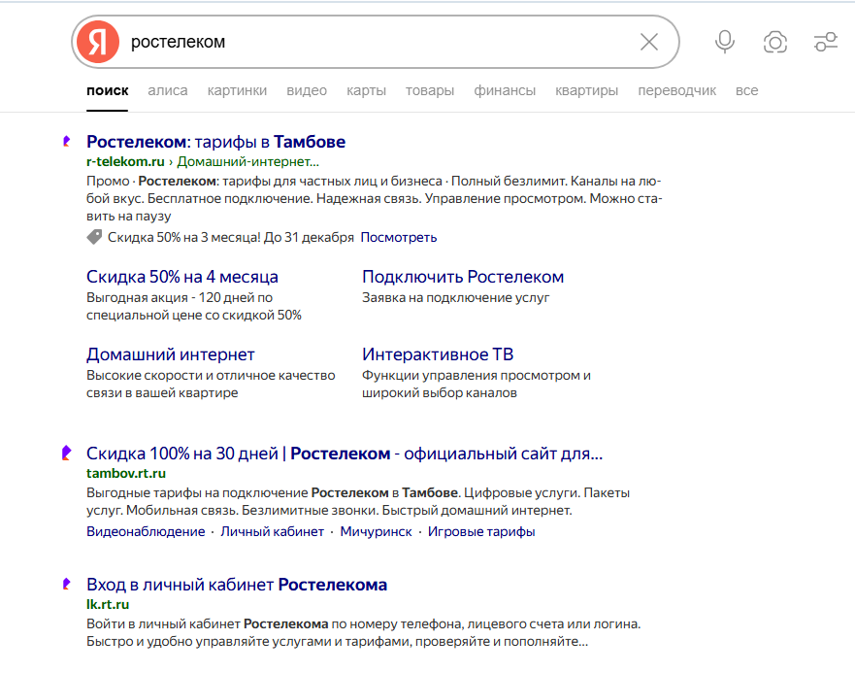Screen dimensions: 855x673
Task: Open 'Вход в личный кабинет Ростелекома'
Action: coord(237,585)
